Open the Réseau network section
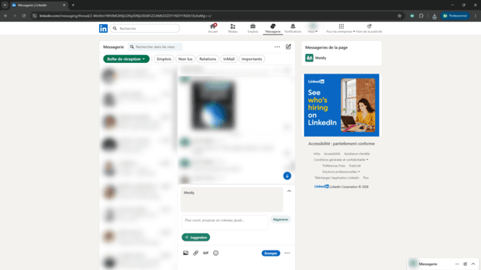 [x=233, y=28]
